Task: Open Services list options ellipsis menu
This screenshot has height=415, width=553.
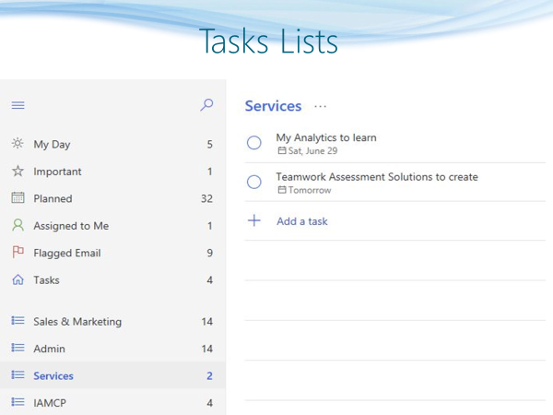Action: pyautogui.click(x=321, y=106)
